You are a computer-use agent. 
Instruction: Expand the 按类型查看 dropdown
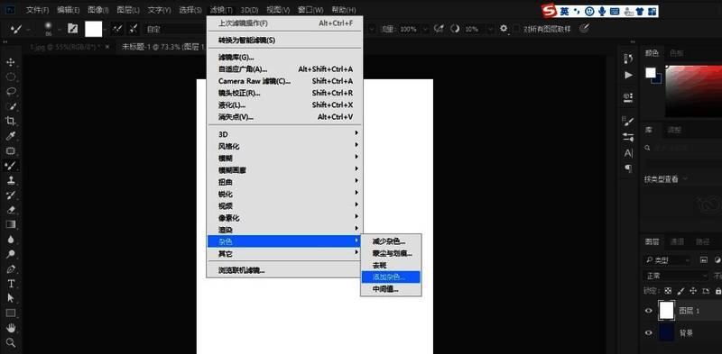(x=666, y=179)
